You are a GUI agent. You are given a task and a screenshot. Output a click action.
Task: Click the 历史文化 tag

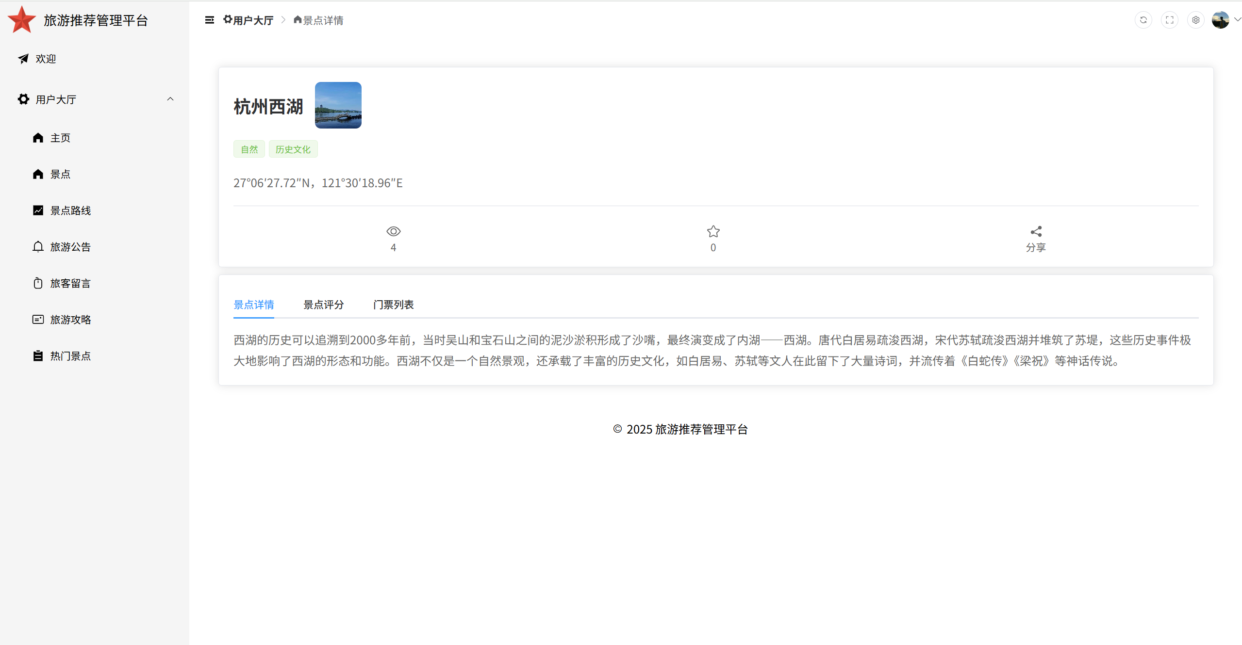tap(293, 149)
